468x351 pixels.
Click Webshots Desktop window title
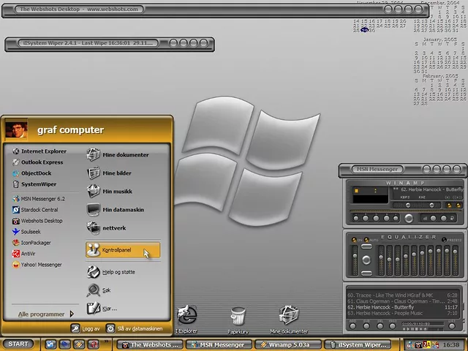click(x=79, y=10)
